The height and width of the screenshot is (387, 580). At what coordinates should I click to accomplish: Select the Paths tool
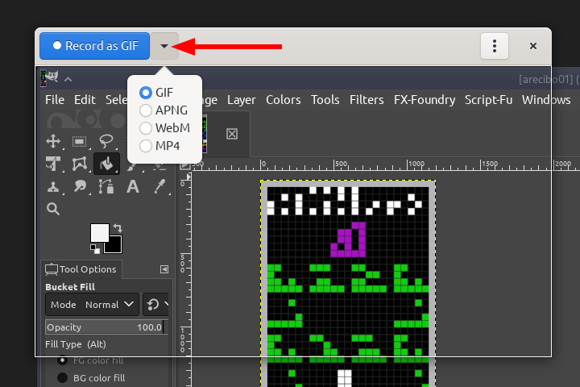click(106, 187)
